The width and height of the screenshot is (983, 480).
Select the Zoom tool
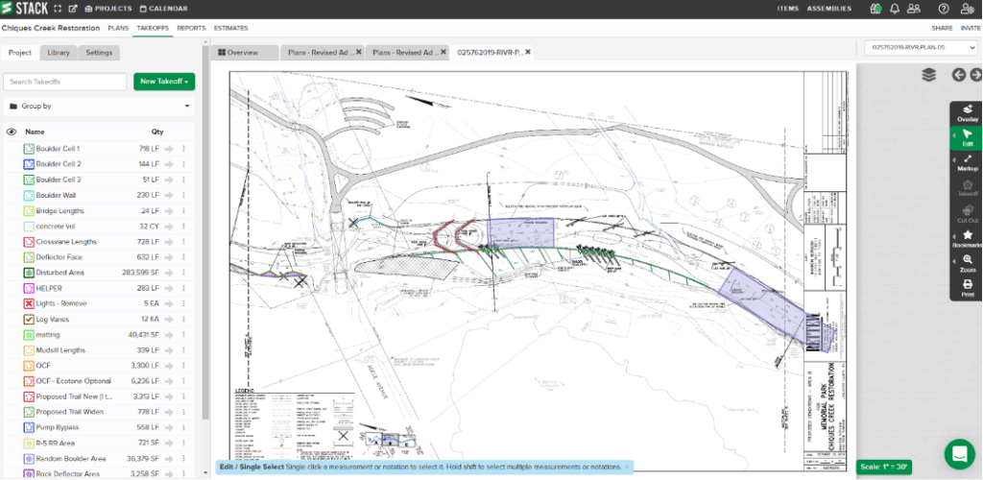coord(968,263)
